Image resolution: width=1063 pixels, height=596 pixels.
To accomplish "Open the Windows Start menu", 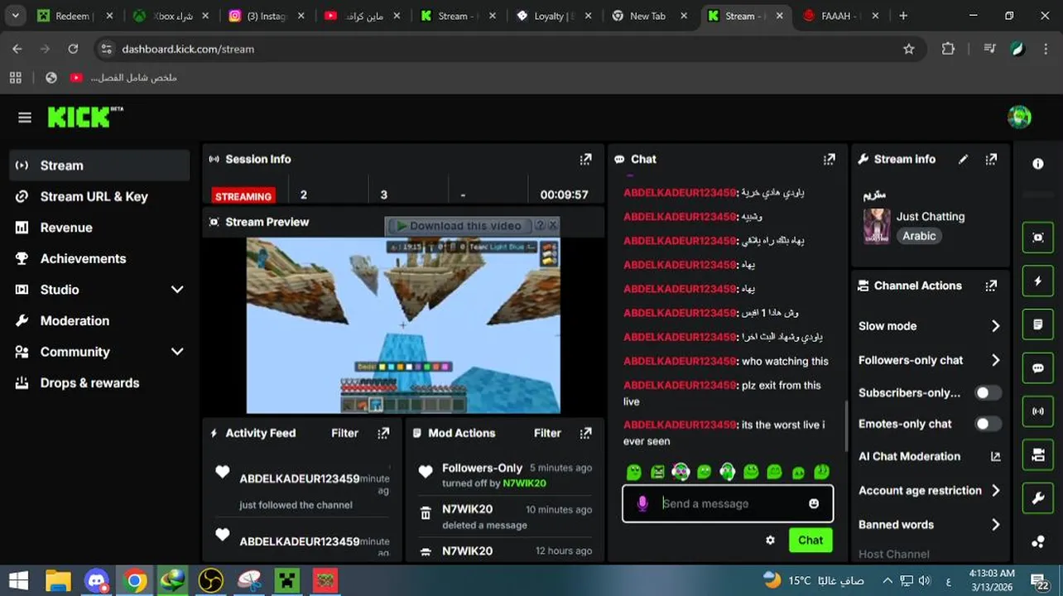I will pyautogui.click(x=17, y=580).
